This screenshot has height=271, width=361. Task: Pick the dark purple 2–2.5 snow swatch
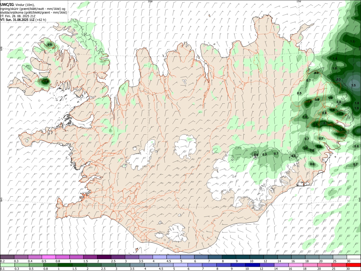pyautogui.click(x=104, y=257)
